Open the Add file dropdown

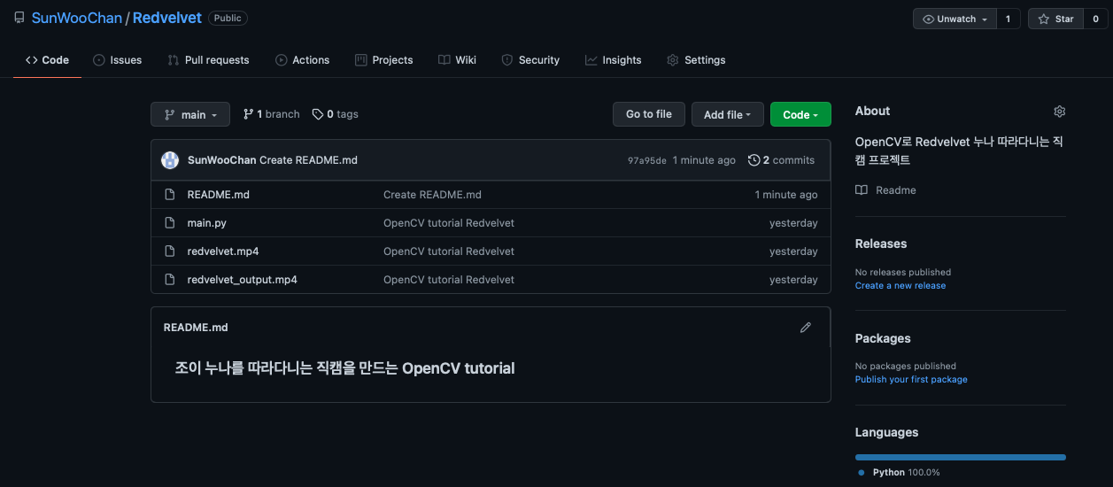point(727,114)
